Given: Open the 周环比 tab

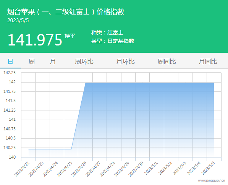Looking at the screenshot, I should pyautogui.click(x=84, y=62).
